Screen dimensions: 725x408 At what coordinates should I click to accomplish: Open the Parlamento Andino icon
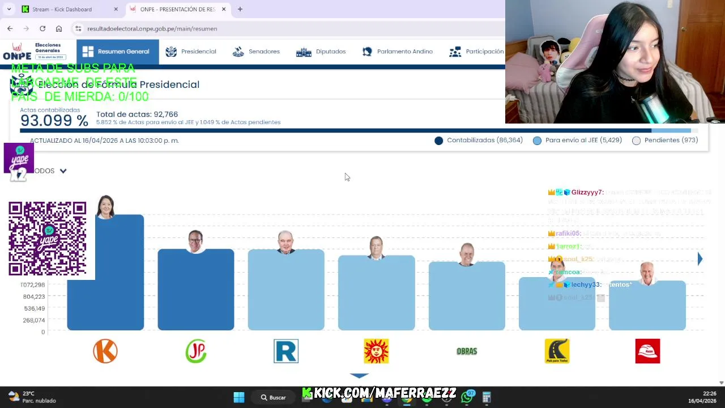coord(367,52)
